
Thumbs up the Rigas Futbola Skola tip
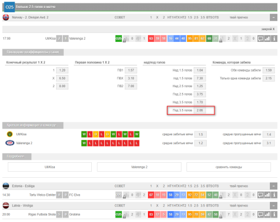pyautogui.click(x=127, y=214)
